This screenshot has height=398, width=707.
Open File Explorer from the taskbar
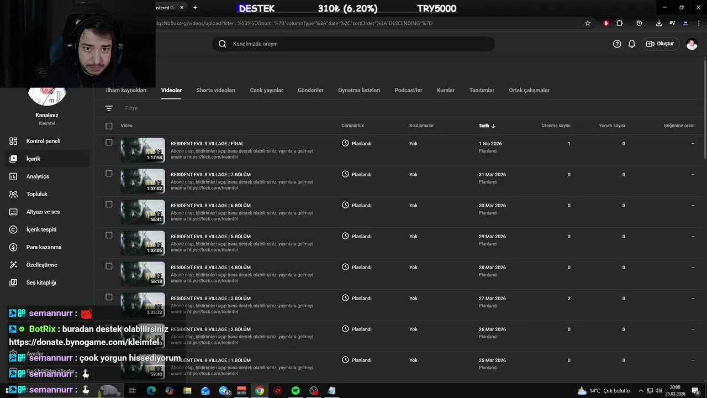187,390
